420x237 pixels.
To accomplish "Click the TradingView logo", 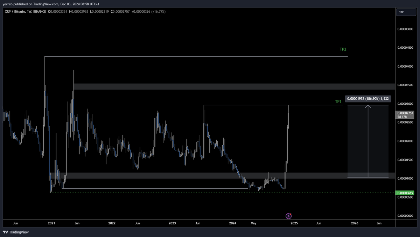I will click(16, 232).
